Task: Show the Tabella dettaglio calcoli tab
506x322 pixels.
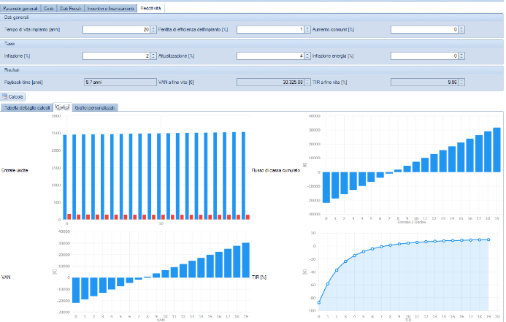Action: click(x=28, y=107)
